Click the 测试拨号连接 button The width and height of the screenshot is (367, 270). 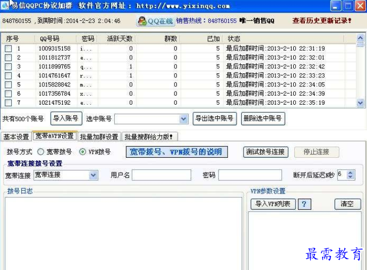point(266,152)
